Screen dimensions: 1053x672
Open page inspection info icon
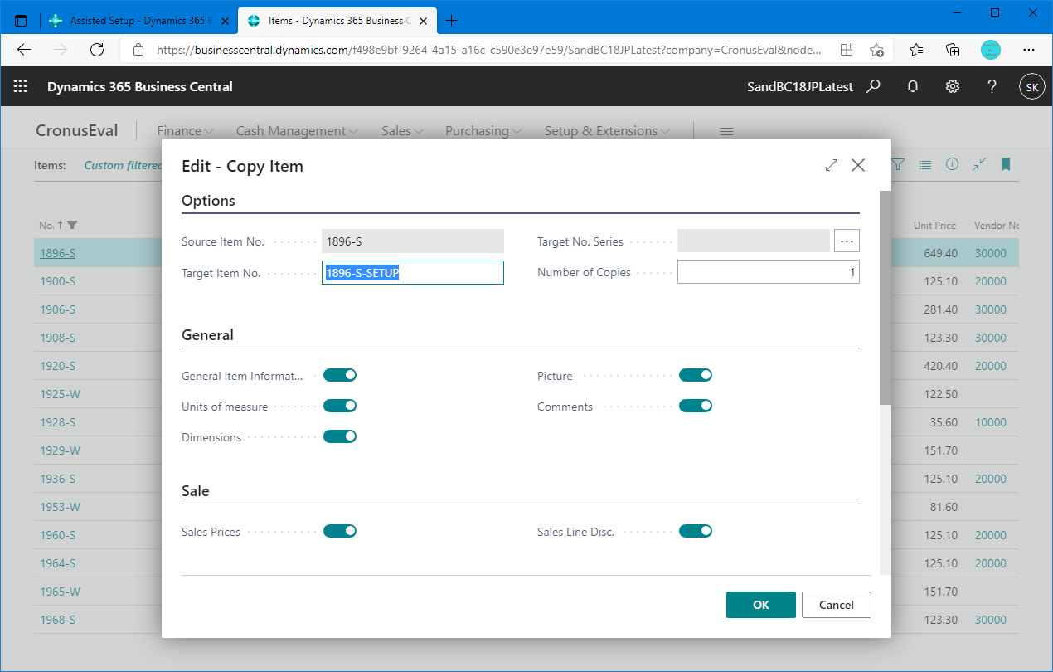click(x=952, y=164)
